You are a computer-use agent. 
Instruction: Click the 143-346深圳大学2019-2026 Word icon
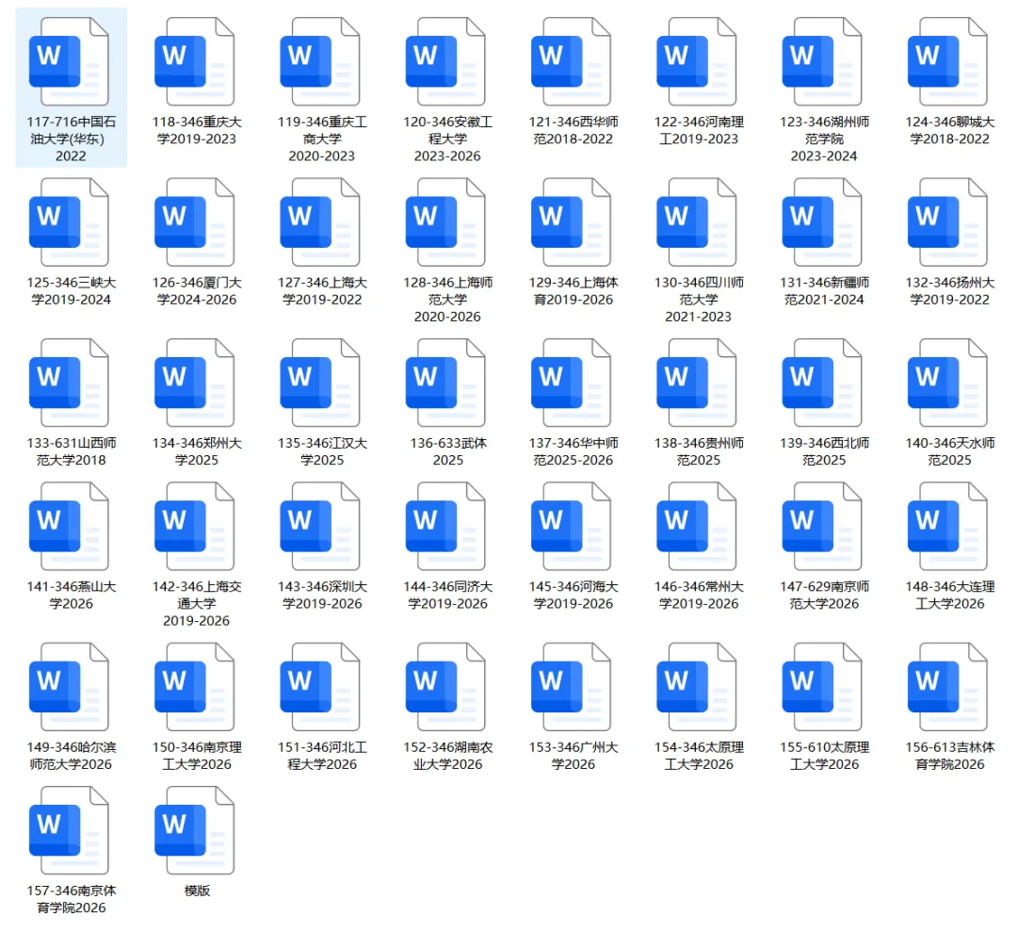click(x=320, y=526)
